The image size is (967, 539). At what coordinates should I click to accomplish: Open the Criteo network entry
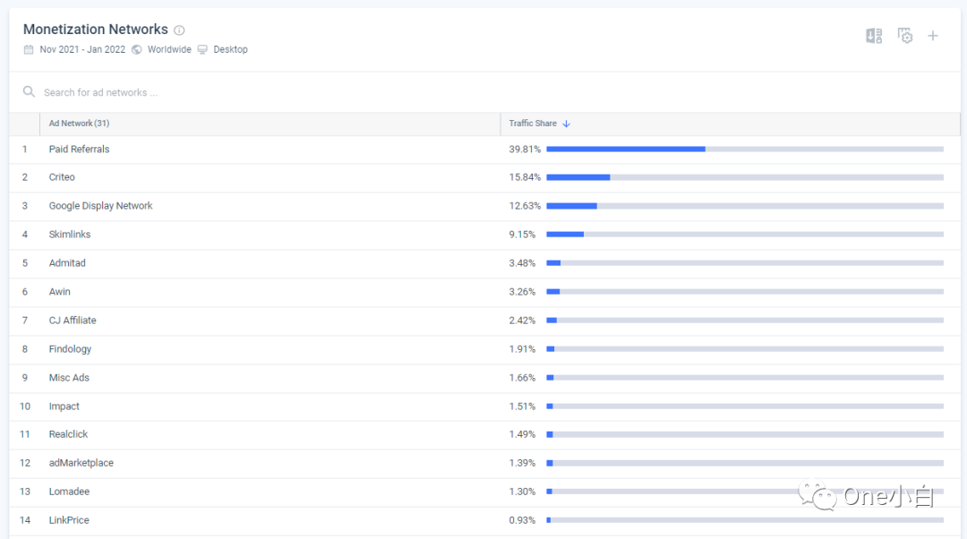coord(62,176)
